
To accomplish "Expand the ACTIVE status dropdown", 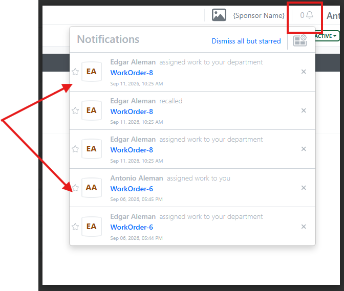I will [x=327, y=36].
